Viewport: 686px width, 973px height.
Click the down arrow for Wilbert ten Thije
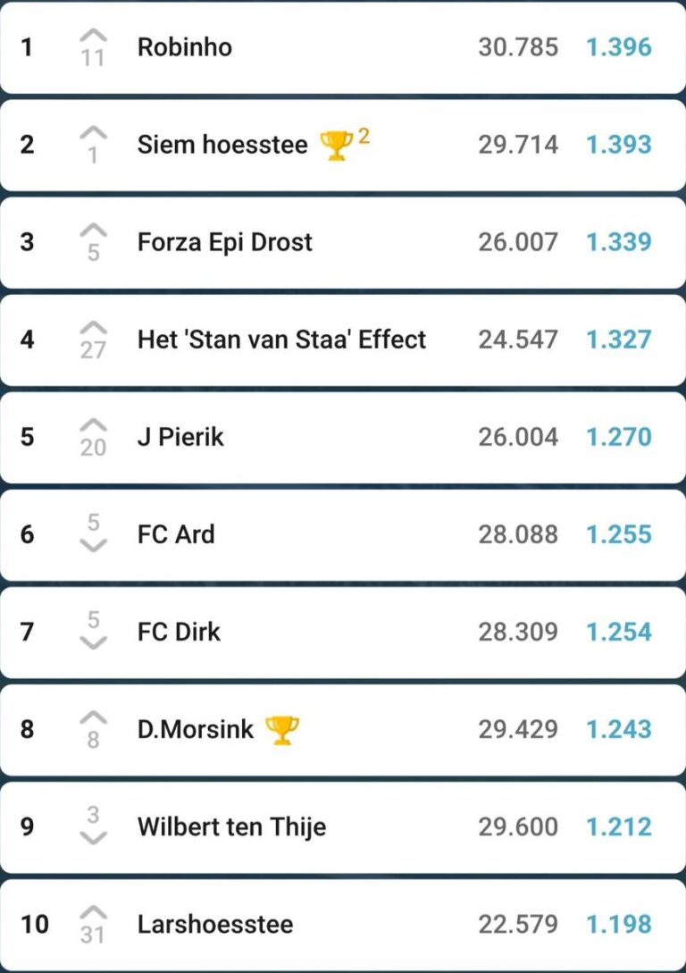pyautogui.click(x=93, y=837)
